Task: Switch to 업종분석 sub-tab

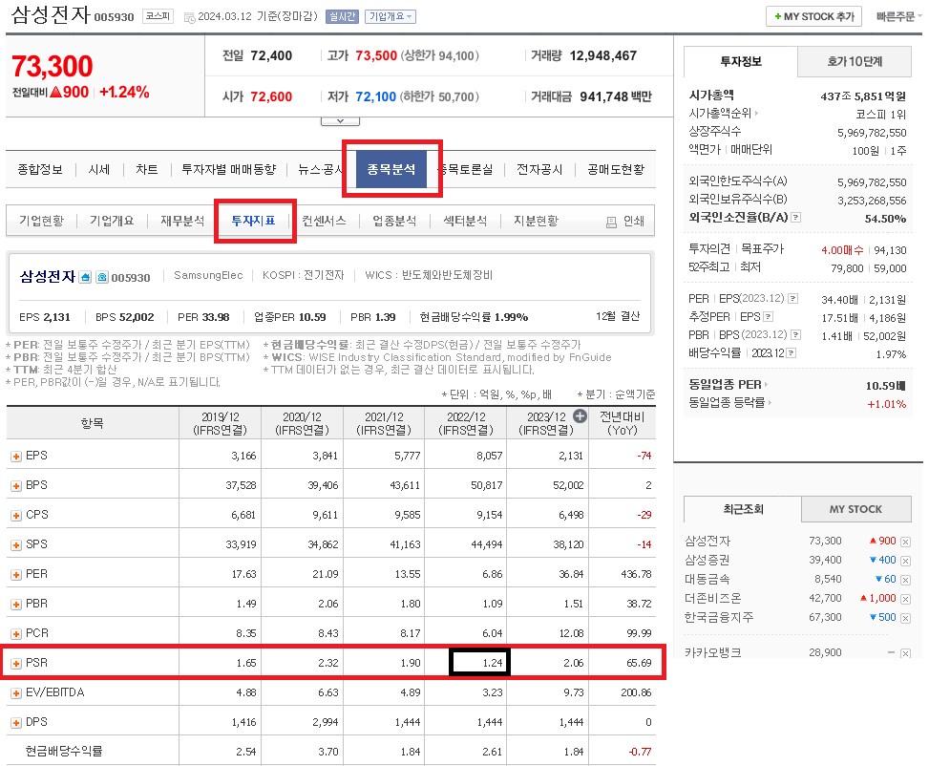Action: pyautogui.click(x=394, y=221)
